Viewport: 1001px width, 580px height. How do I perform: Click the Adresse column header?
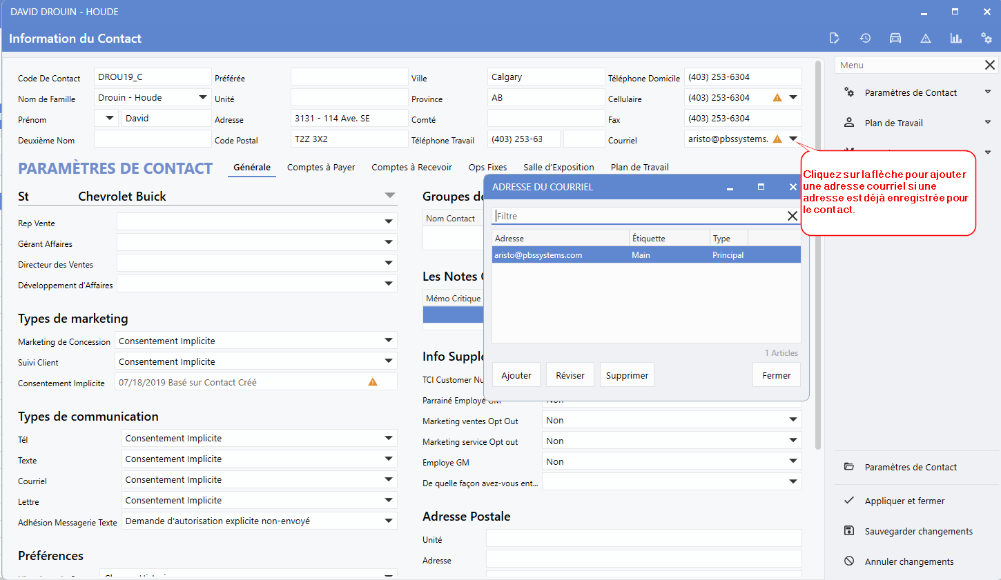pos(561,238)
